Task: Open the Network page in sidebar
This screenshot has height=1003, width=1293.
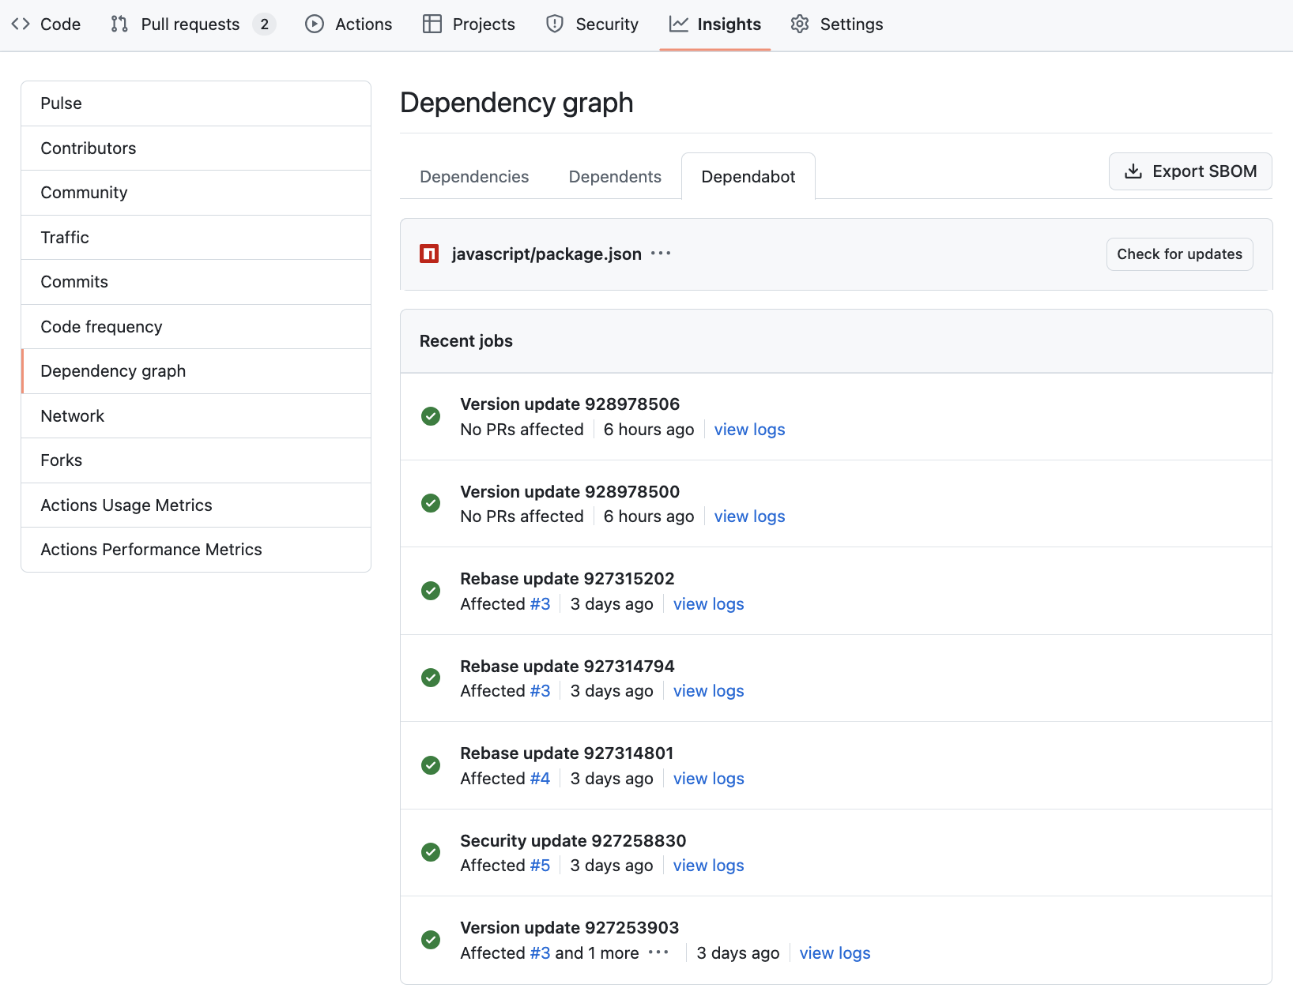Action: pyautogui.click(x=72, y=415)
